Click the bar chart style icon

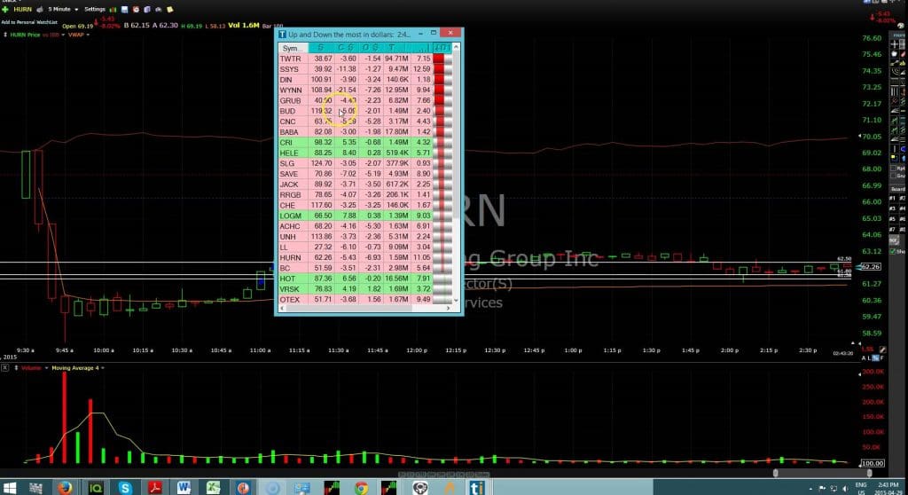click(113, 9)
